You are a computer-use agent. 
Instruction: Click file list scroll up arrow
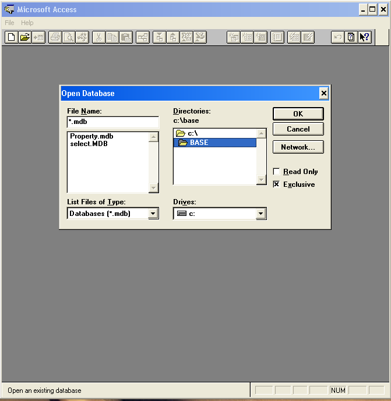pos(153,137)
